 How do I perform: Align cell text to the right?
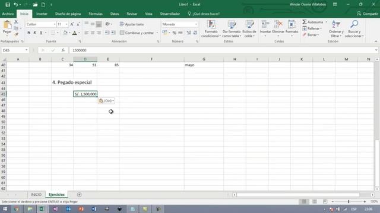point(99,33)
